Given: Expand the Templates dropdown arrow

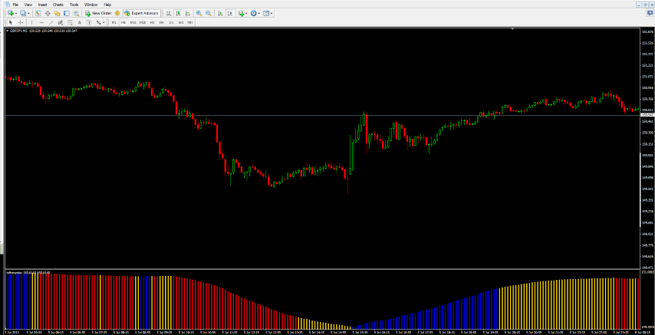Looking at the screenshot, I should coord(272,13).
